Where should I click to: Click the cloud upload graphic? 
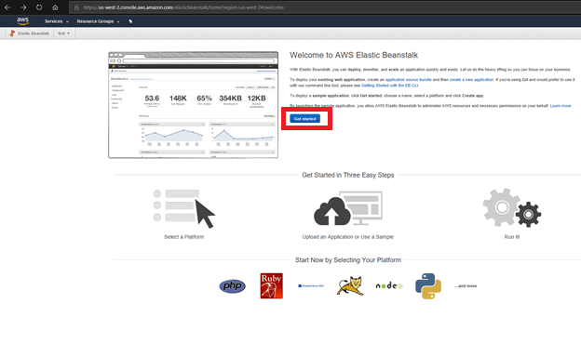tap(348, 208)
